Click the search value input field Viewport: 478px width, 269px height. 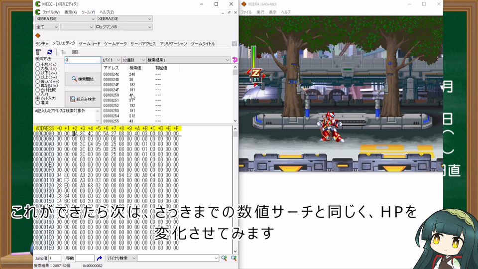pos(83,60)
